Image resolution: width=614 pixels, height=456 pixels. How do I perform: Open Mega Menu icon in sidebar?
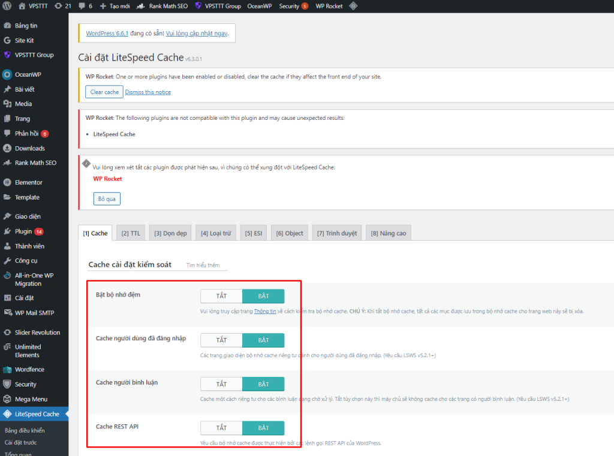(7, 399)
